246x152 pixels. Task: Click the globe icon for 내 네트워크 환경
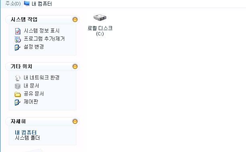click(x=18, y=78)
